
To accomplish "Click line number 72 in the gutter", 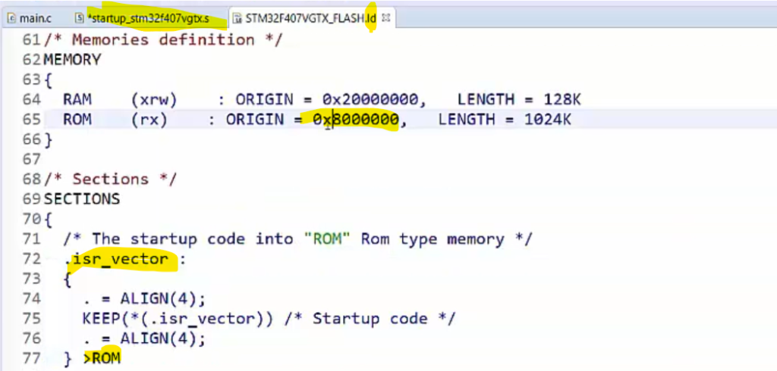I will pos(31,259).
